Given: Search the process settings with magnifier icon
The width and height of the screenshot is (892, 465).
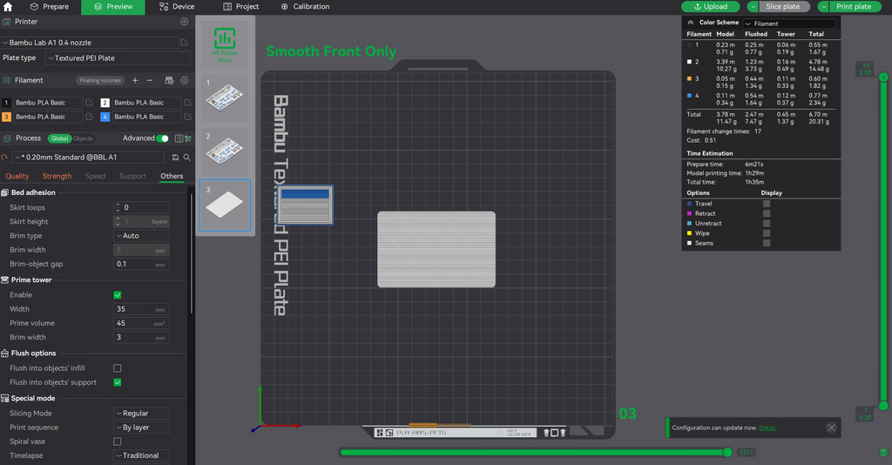Looking at the screenshot, I should [186, 158].
